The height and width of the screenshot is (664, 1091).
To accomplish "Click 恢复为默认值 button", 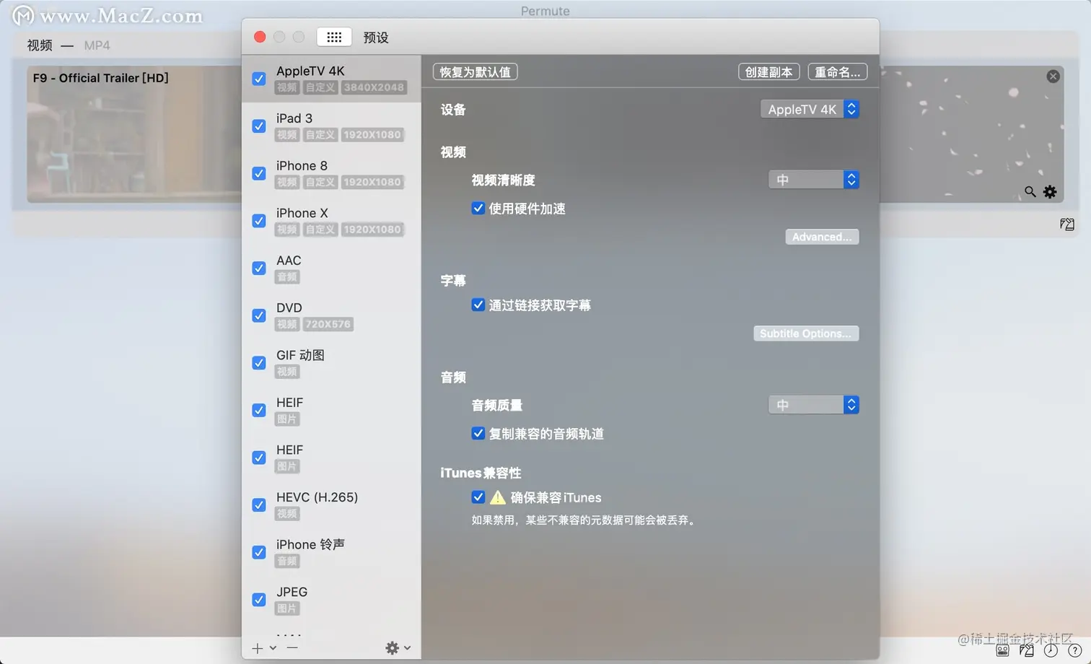I will click(x=475, y=72).
